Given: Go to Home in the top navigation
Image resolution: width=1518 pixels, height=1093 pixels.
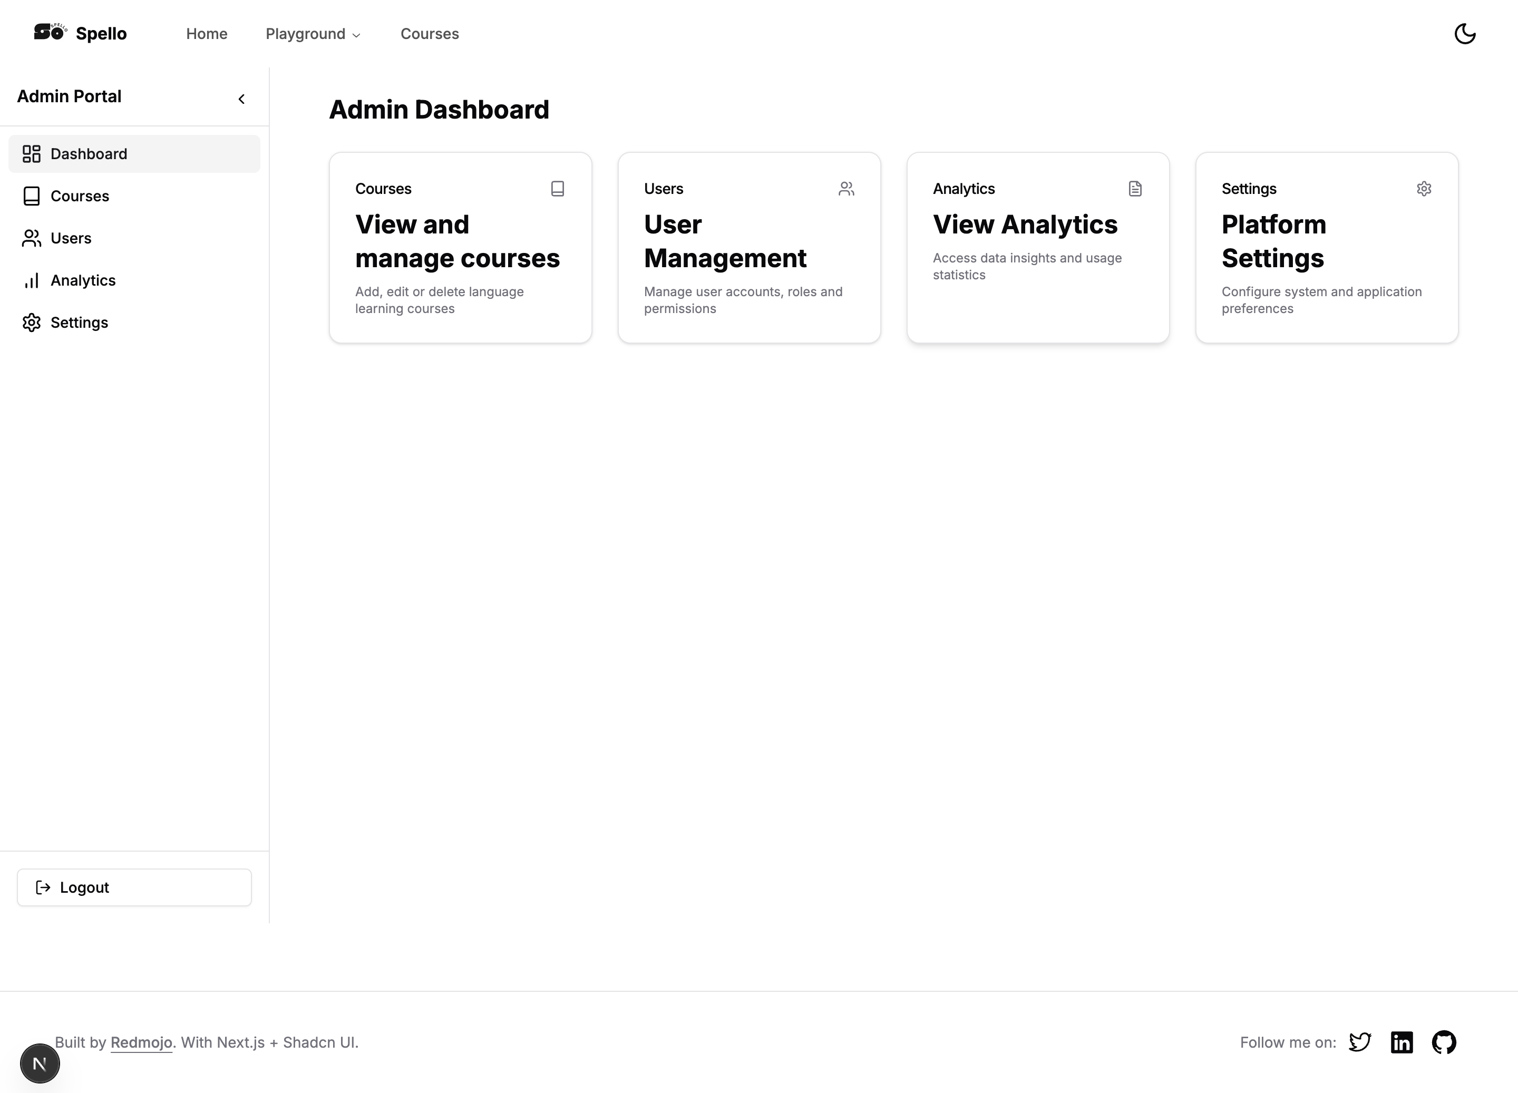Looking at the screenshot, I should click(x=206, y=34).
